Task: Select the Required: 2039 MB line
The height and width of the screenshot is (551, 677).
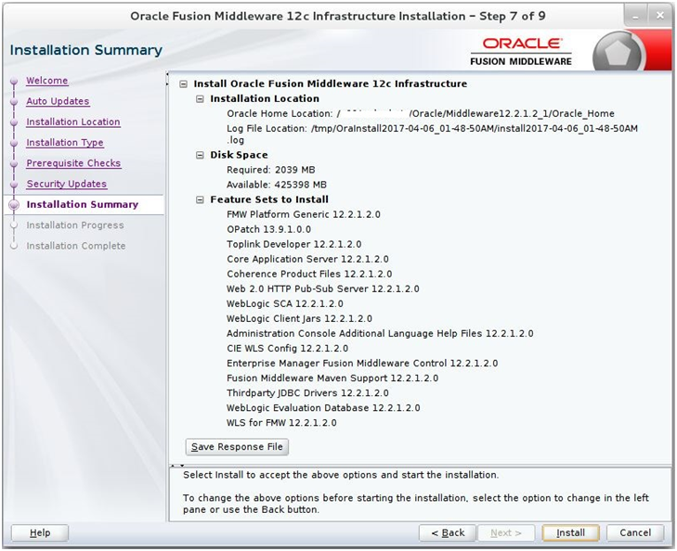Action: [271, 170]
